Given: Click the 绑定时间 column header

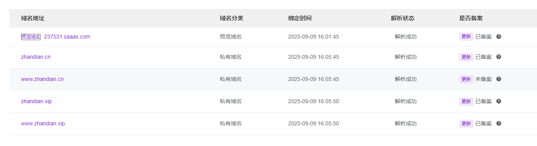Looking at the screenshot, I should coord(300,18).
